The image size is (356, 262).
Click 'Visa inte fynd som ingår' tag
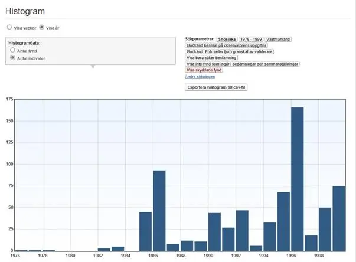(243, 64)
